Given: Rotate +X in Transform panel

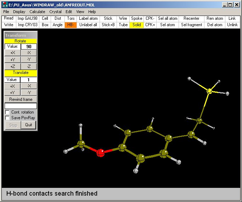Looking at the screenshot, I should coord(12,53).
